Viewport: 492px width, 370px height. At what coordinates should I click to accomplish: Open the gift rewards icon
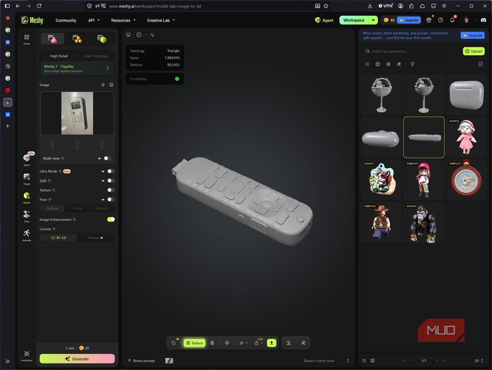click(x=429, y=20)
